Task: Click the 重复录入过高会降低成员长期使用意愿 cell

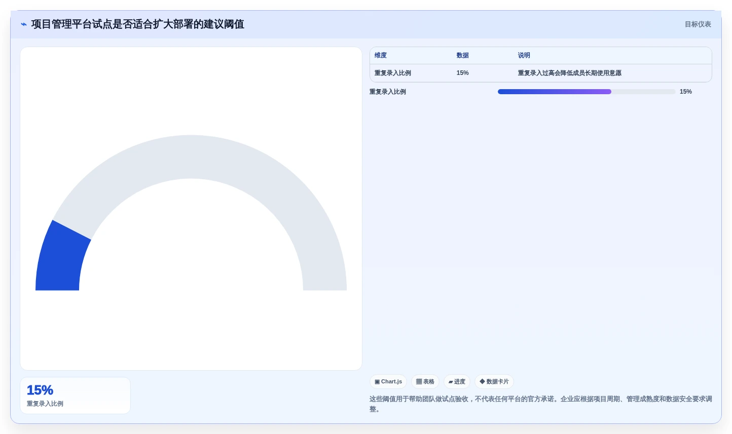Action: (570, 73)
